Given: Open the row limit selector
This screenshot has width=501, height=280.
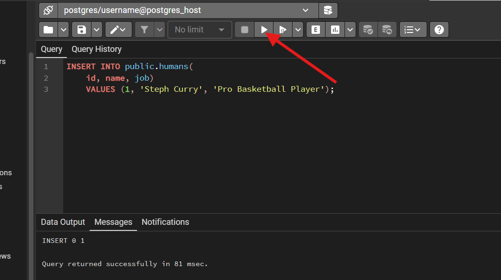Looking at the screenshot, I should (x=200, y=29).
